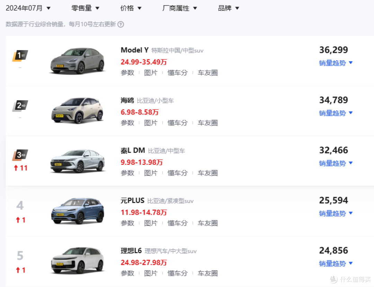Open the 秦L DM title link
Viewport: 374px width, 287px height.
click(133, 150)
